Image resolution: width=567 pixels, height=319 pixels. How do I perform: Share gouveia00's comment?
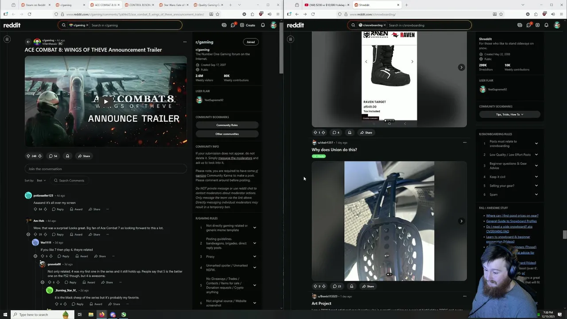[107, 282]
